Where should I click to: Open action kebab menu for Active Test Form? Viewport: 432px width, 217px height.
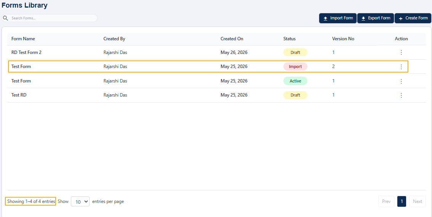coord(401,81)
